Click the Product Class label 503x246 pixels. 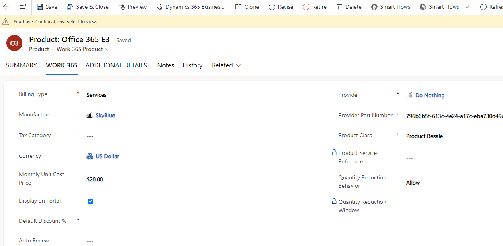tap(355, 135)
